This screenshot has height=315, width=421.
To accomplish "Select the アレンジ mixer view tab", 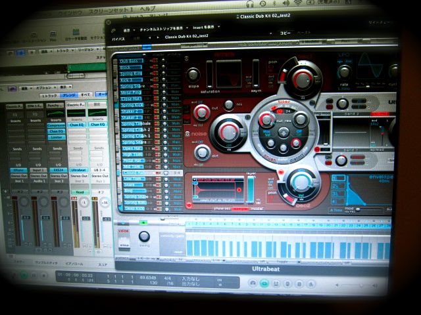I will click(x=69, y=95).
